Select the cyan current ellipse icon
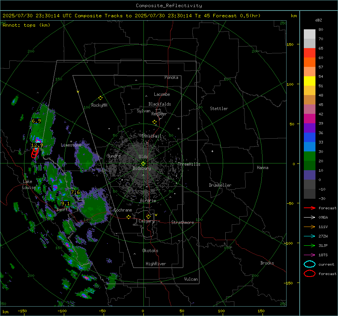 click(309, 264)
